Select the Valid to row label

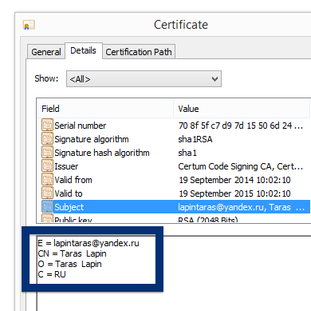pos(69,193)
